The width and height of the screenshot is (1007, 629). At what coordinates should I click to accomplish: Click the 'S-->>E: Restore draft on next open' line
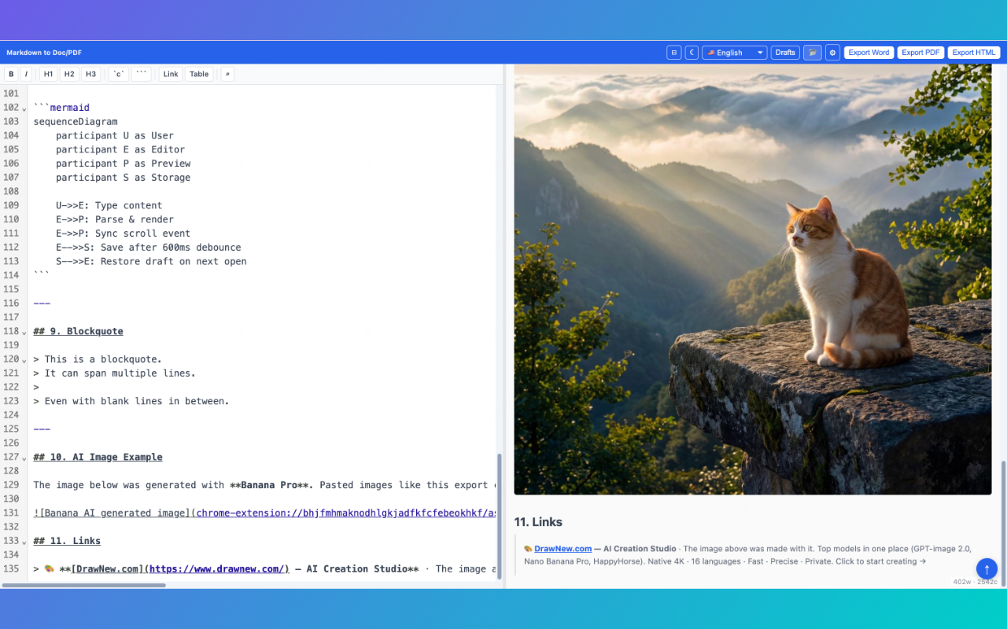151,262
